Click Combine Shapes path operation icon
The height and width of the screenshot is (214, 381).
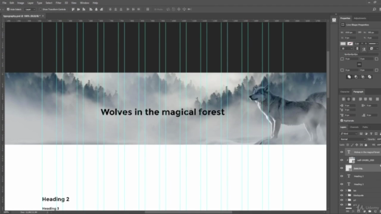(x=349, y=77)
